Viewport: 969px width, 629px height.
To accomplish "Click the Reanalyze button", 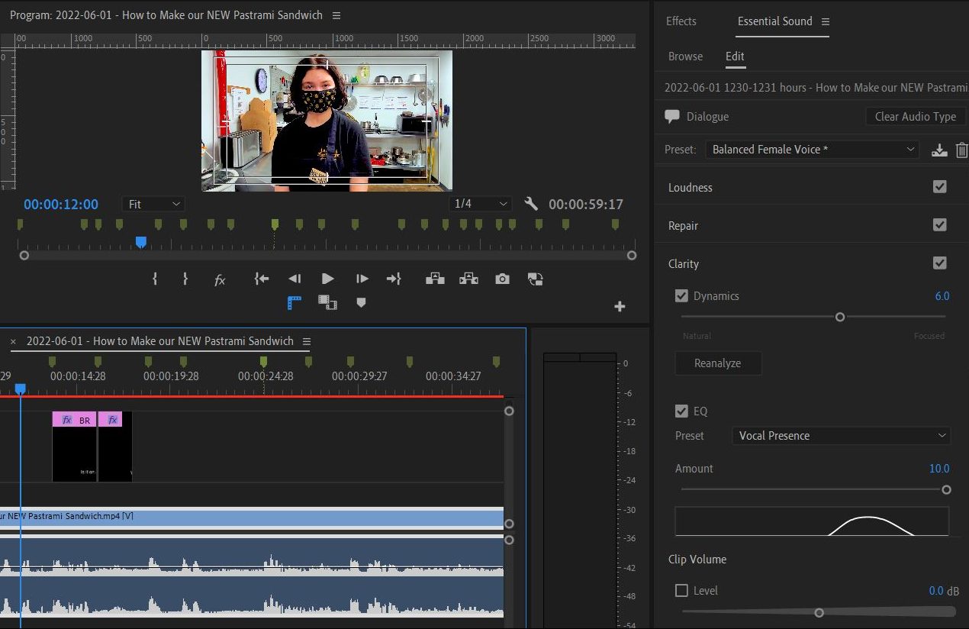I will 718,363.
